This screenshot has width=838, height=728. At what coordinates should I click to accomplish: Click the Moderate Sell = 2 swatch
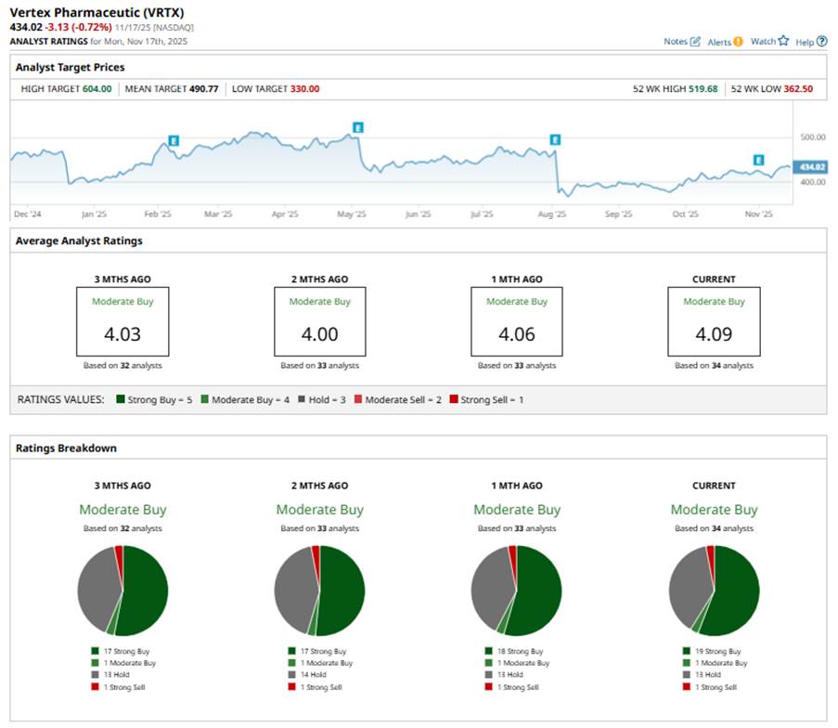(358, 399)
